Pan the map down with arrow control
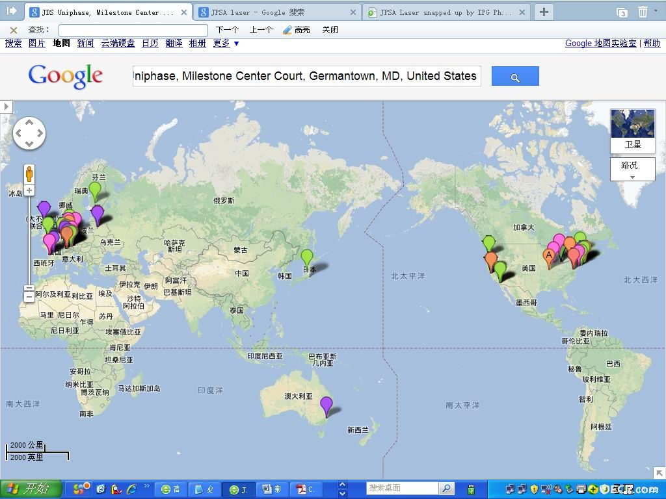The height and width of the screenshot is (499, 666). tap(29, 144)
